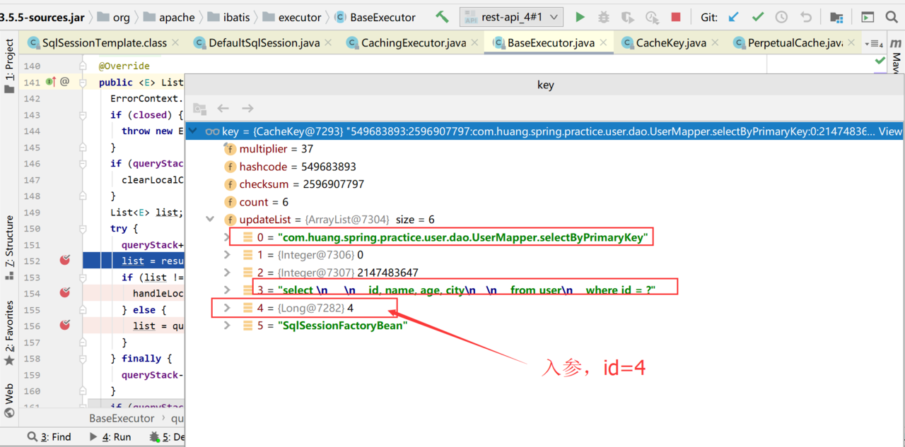Open Git Show History clock icon
The height and width of the screenshot is (447, 905).
(x=781, y=17)
